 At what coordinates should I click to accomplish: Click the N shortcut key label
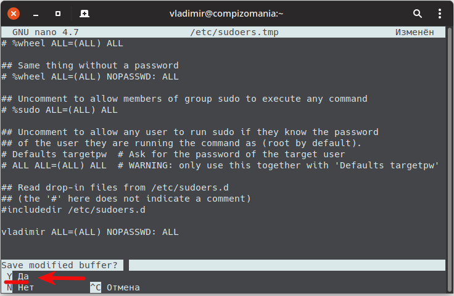click(9, 287)
